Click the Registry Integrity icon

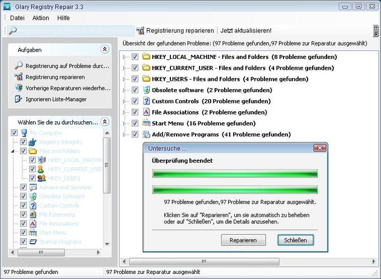[32, 142]
